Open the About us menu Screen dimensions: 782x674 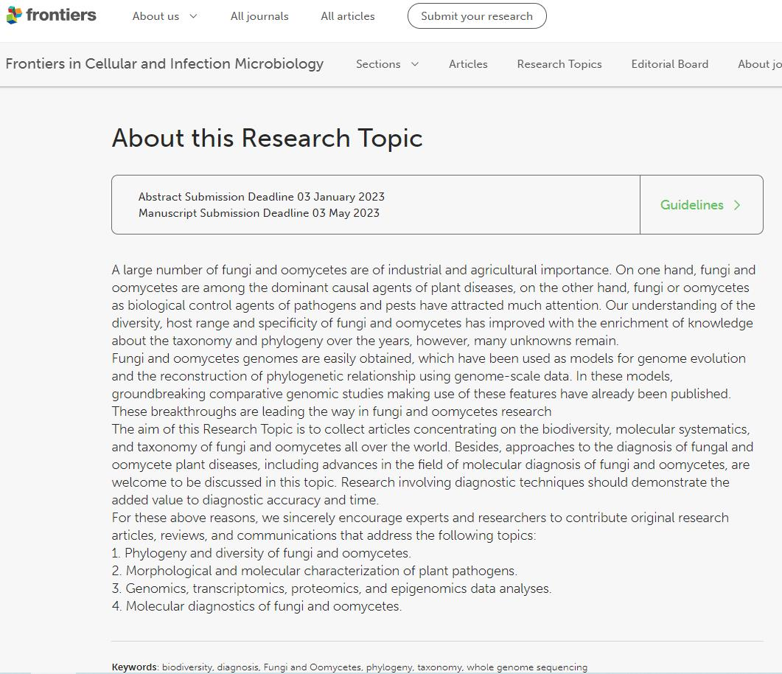pyautogui.click(x=156, y=16)
